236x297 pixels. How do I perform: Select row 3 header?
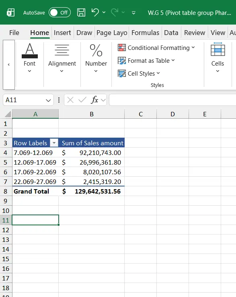tap(6, 143)
